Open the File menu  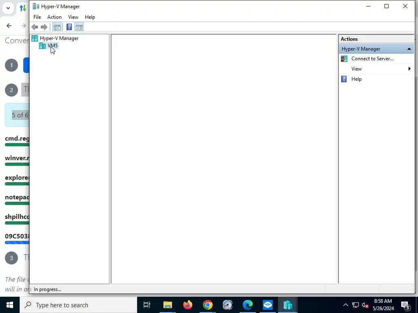(37, 17)
